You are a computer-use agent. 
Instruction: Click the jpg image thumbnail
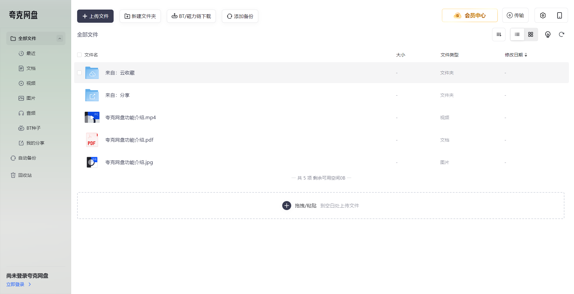92,162
